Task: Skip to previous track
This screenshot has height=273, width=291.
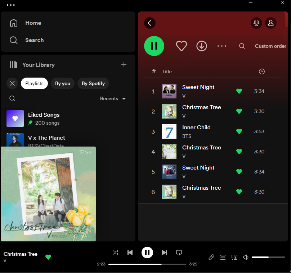Action: point(130,253)
